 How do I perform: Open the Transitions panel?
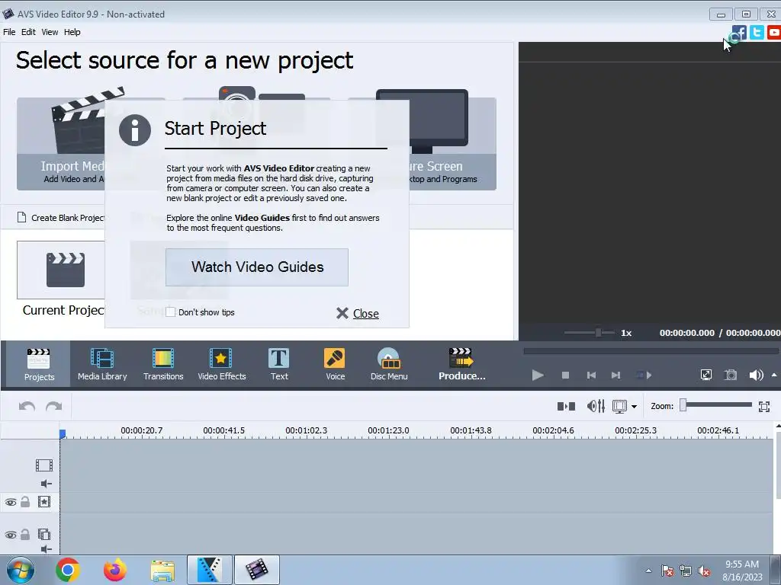(163, 365)
